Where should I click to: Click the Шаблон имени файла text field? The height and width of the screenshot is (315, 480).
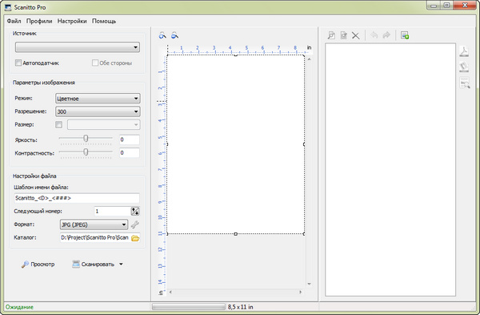click(x=77, y=198)
